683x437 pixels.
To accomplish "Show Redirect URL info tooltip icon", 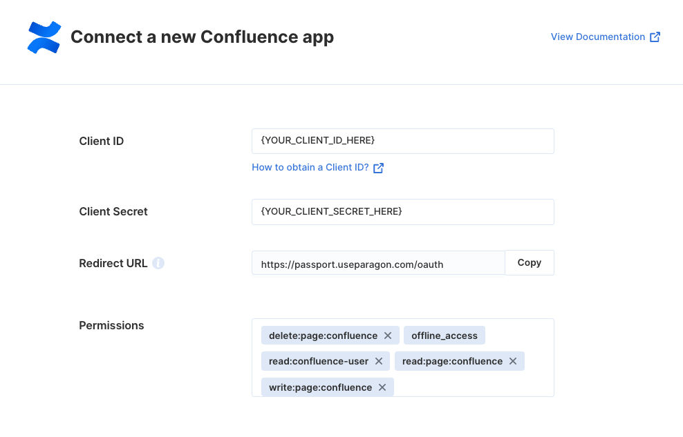I will pyautogui.click(x=158, y=263).
